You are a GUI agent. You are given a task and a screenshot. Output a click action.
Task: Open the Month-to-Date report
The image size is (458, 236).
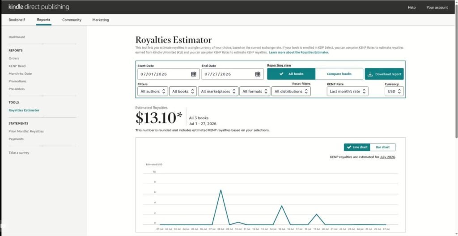(20, 74)
